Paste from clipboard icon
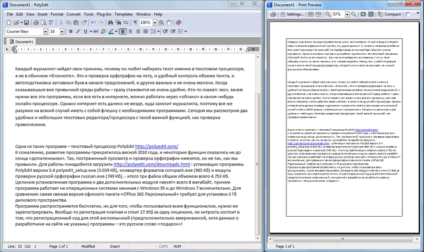Screen dimensions: 424x252 pos(76,23)
